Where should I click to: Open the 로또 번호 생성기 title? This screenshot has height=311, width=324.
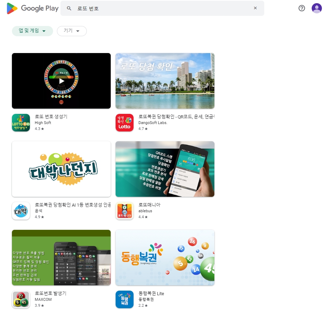[x=51, y=117]
